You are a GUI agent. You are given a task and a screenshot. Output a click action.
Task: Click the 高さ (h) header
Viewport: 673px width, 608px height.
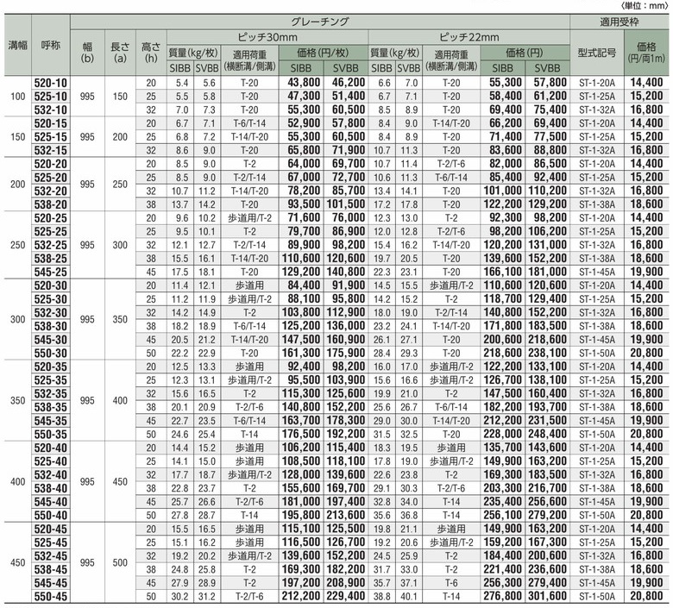click(151, 53)
